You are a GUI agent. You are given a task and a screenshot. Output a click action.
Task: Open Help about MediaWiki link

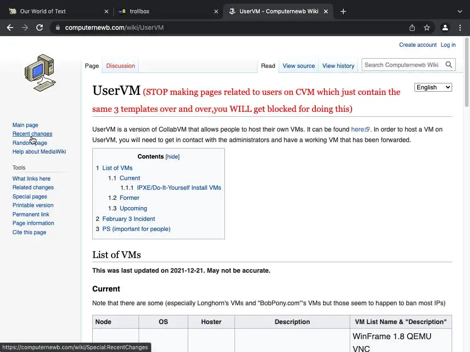click(x=39, y=152)
